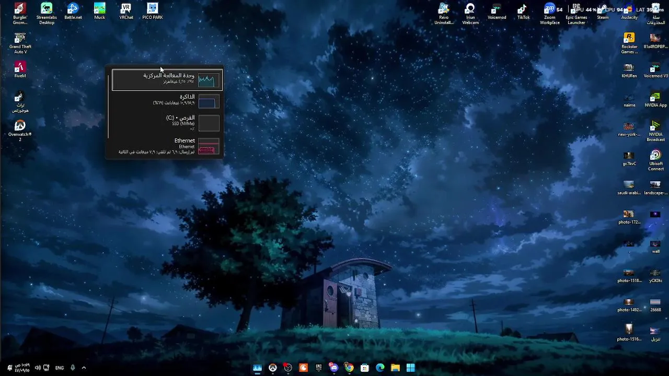Click the microphone tray icon
Image resolution: width=669 pixels, height=376 pixels.
[73, 368]
